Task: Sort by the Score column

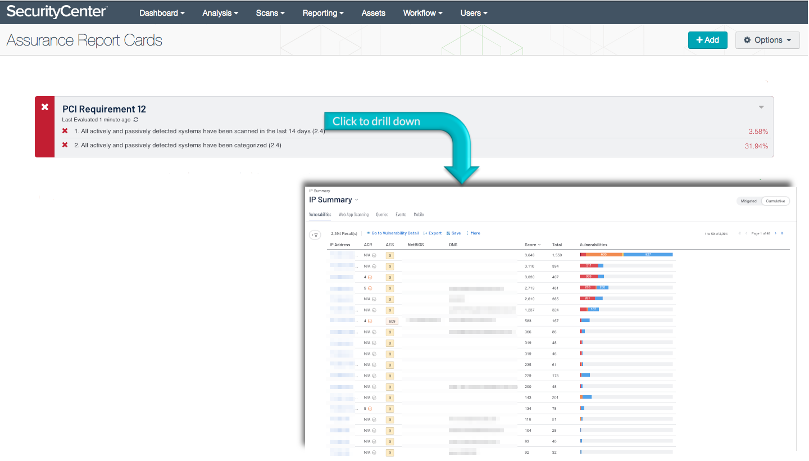Action: (x=533, y=245)
